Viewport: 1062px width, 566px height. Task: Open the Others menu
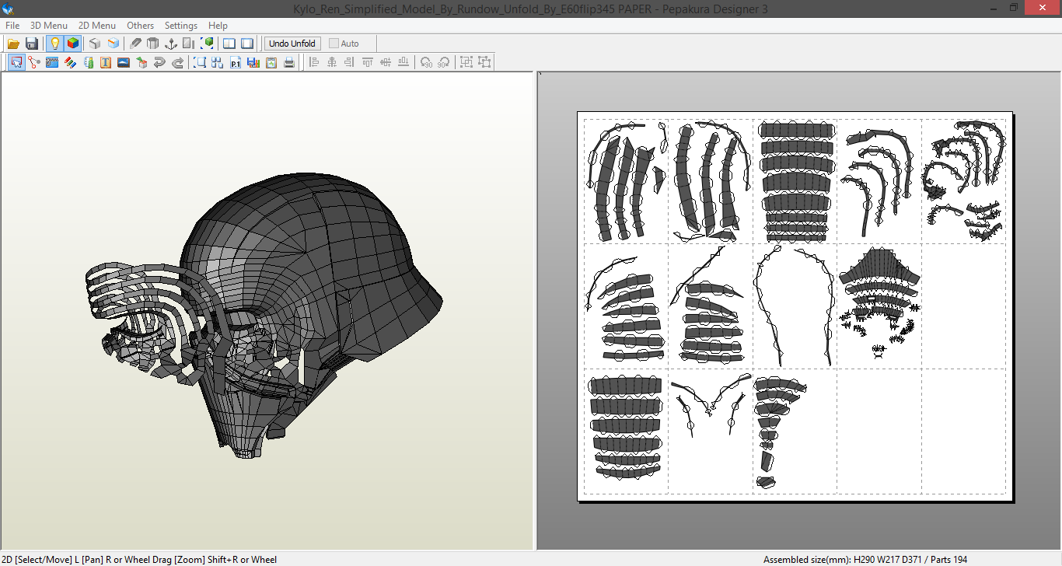tap(141, 26)
